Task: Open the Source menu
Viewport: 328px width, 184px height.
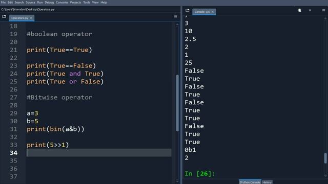Action: (31, 2)
